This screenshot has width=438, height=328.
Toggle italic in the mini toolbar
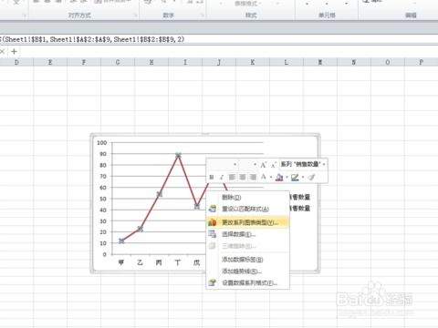pyautogui.click(x=222, y=177)
